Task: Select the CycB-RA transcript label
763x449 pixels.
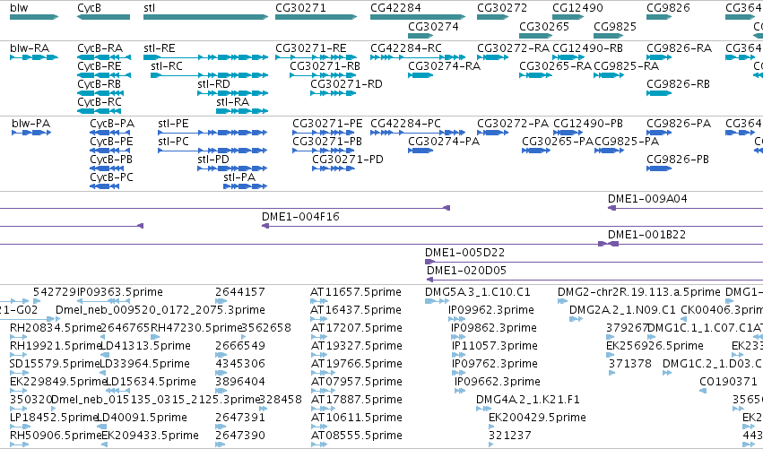Action: 100,48
